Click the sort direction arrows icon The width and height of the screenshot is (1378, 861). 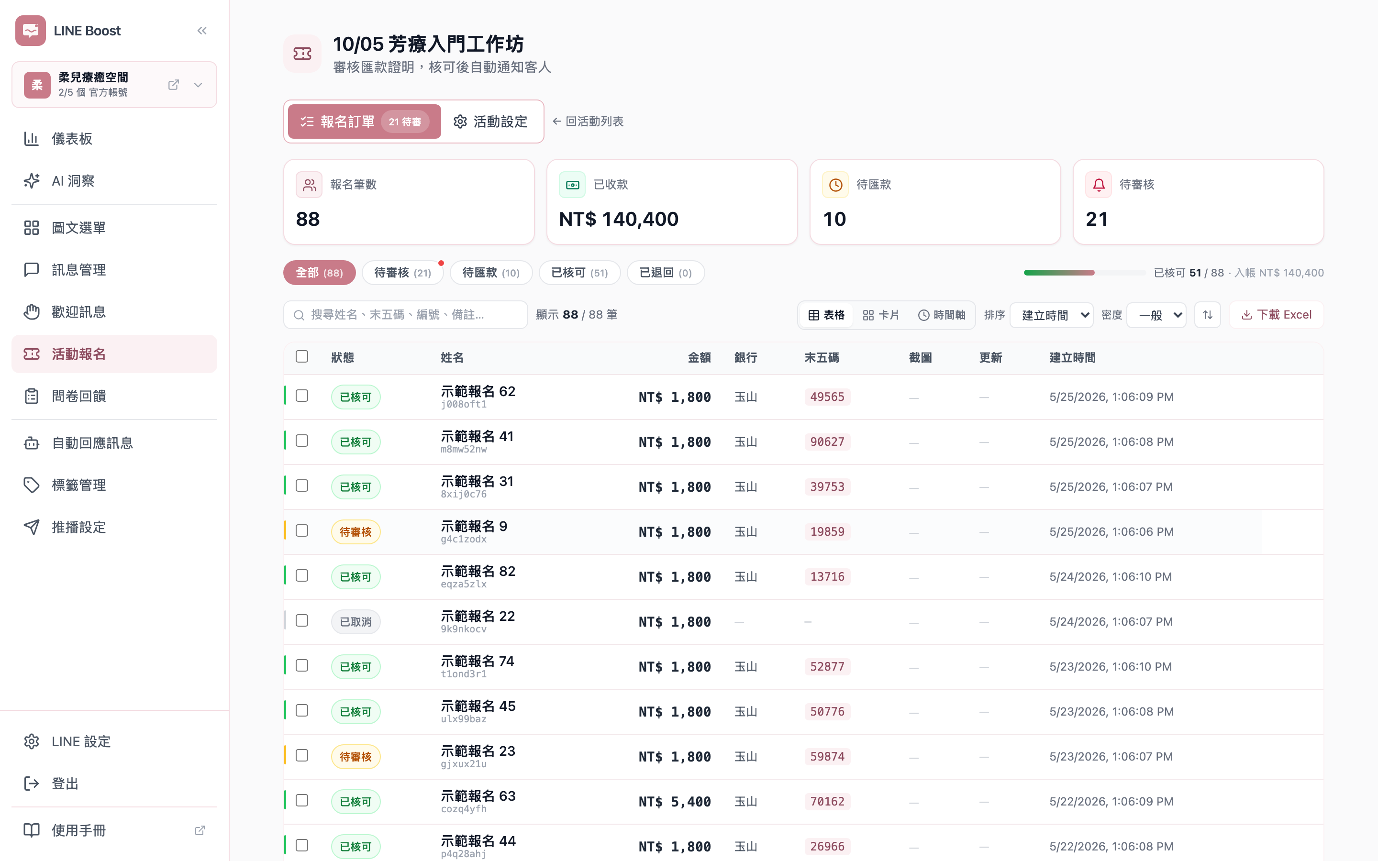coord(1207,315)
